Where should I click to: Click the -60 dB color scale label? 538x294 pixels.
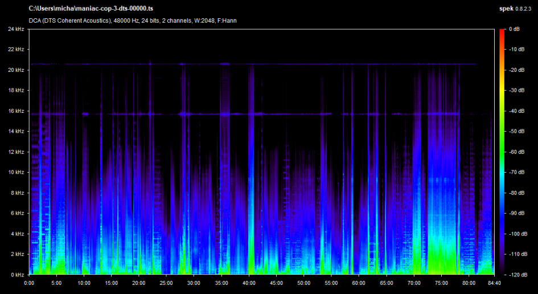tap(517, 152)
